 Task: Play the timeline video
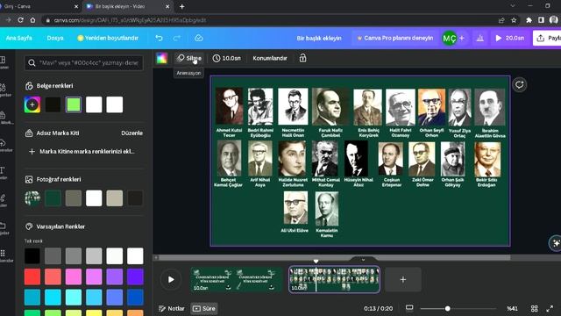click(171, 279)
